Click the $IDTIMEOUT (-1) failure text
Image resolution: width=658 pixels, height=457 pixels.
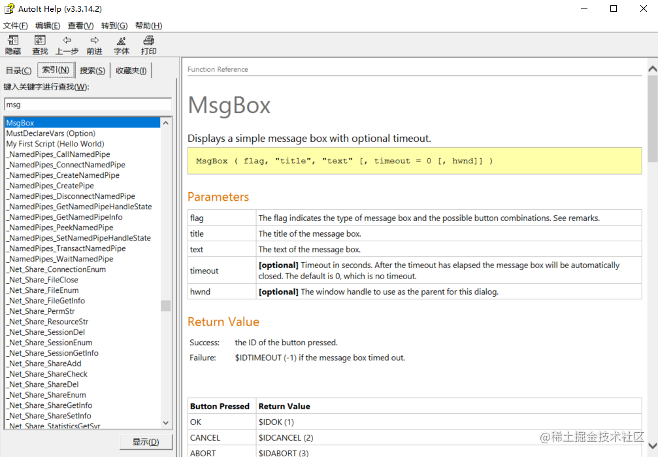click(x=320, y=358)
